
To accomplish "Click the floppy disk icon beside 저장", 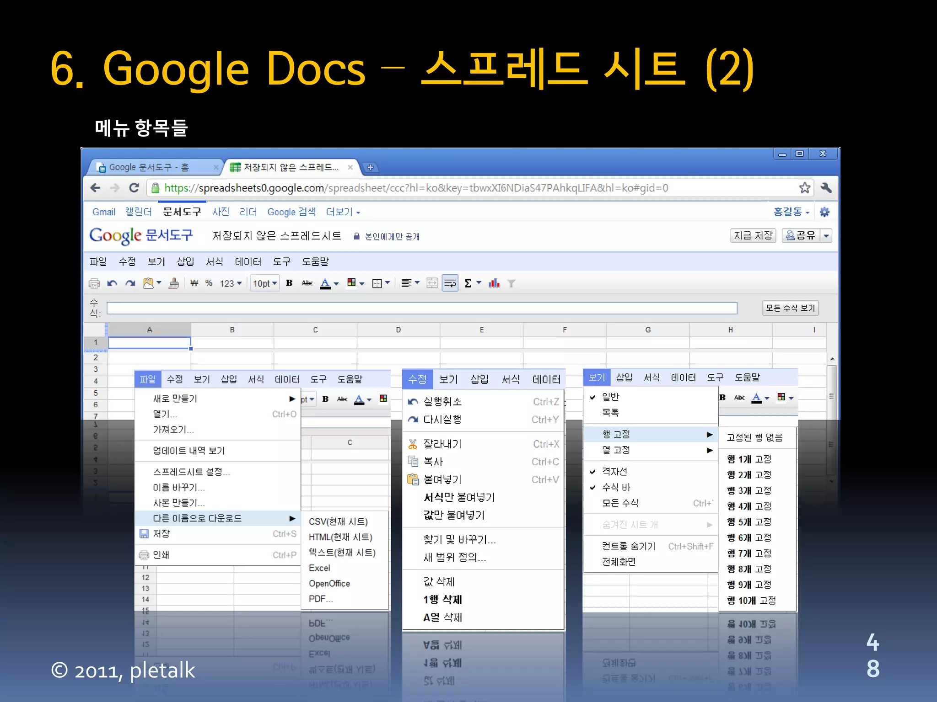I will click(144, 534).
